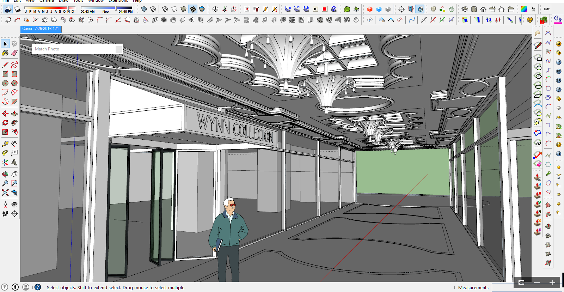Enable Shaded With Textures style
The width and height of the screenshot is (564, 292).
coord(193,9)
